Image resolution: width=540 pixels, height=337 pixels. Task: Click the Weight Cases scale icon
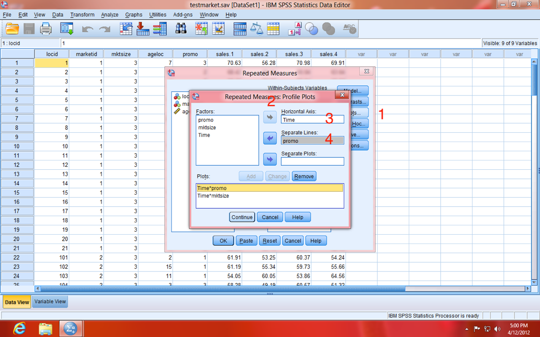coord(256,29)
